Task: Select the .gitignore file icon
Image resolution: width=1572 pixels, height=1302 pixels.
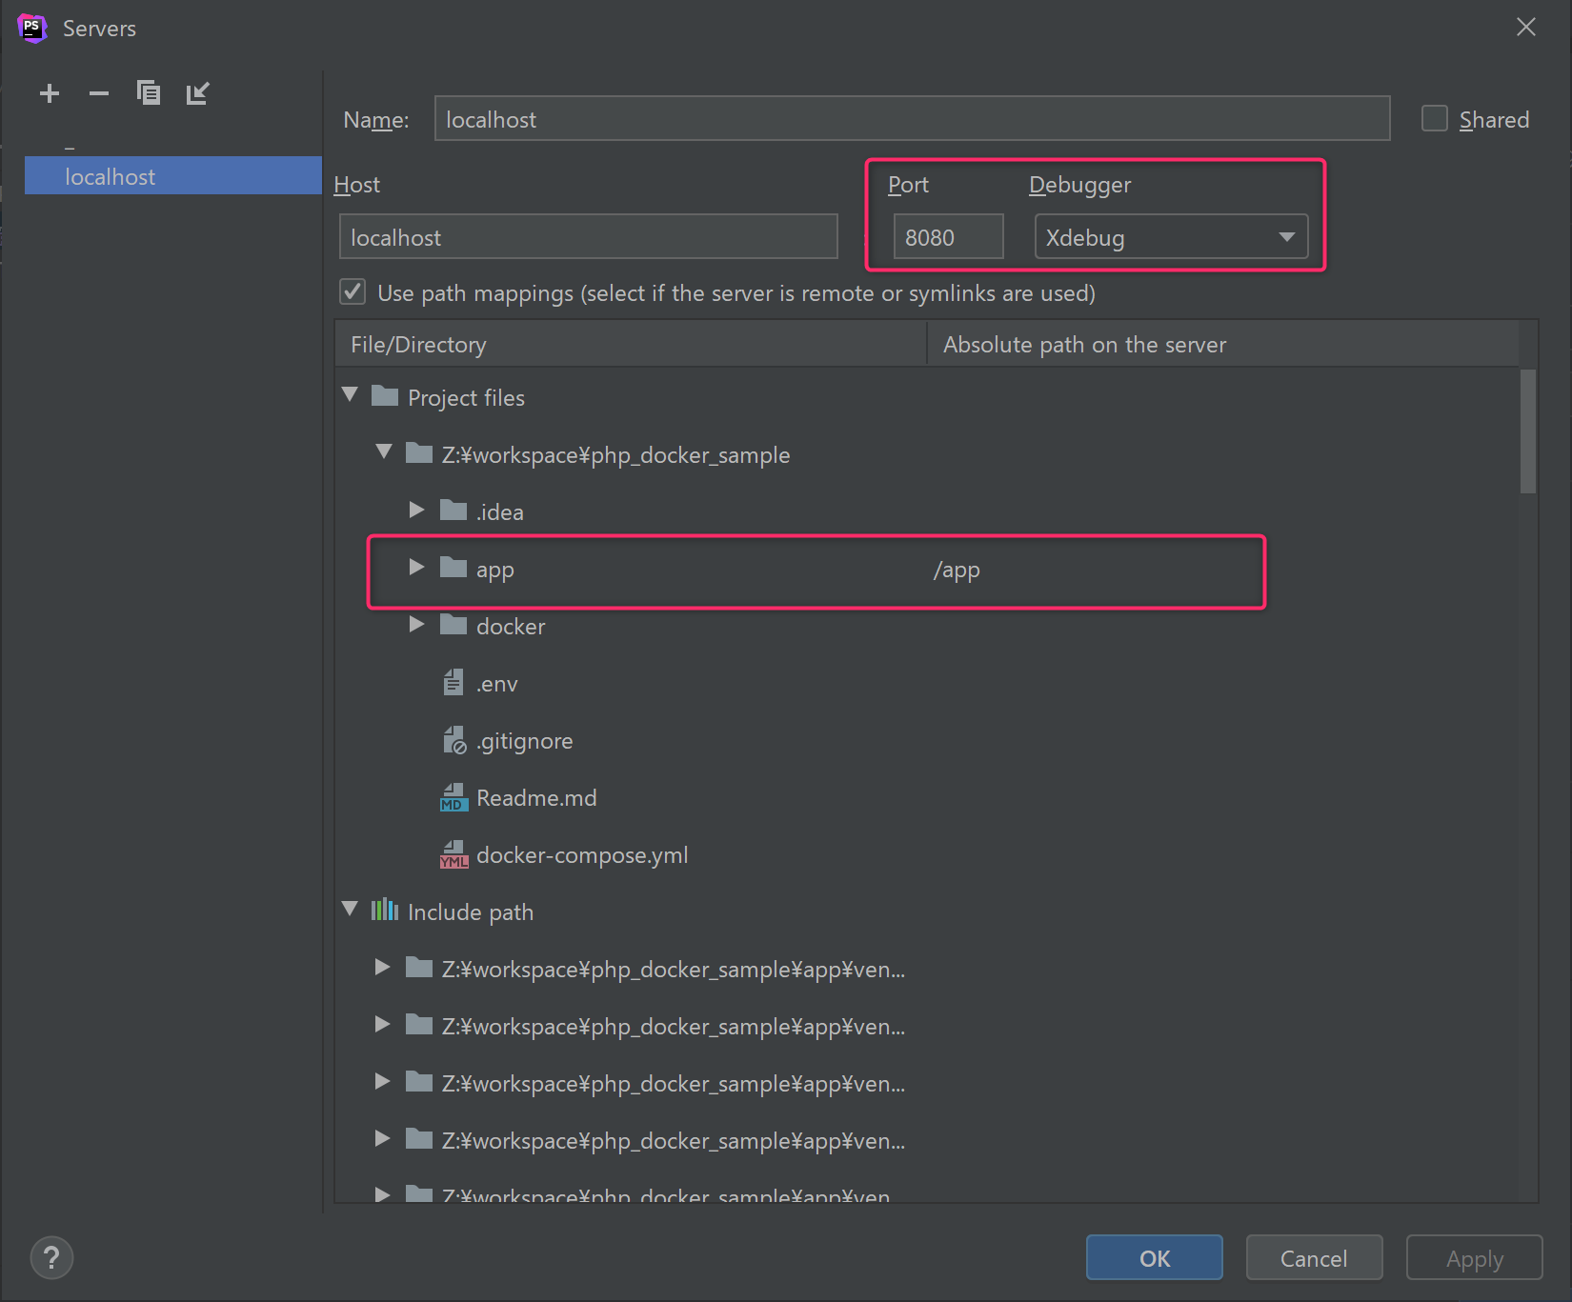Action: click(x=453, y=741)
